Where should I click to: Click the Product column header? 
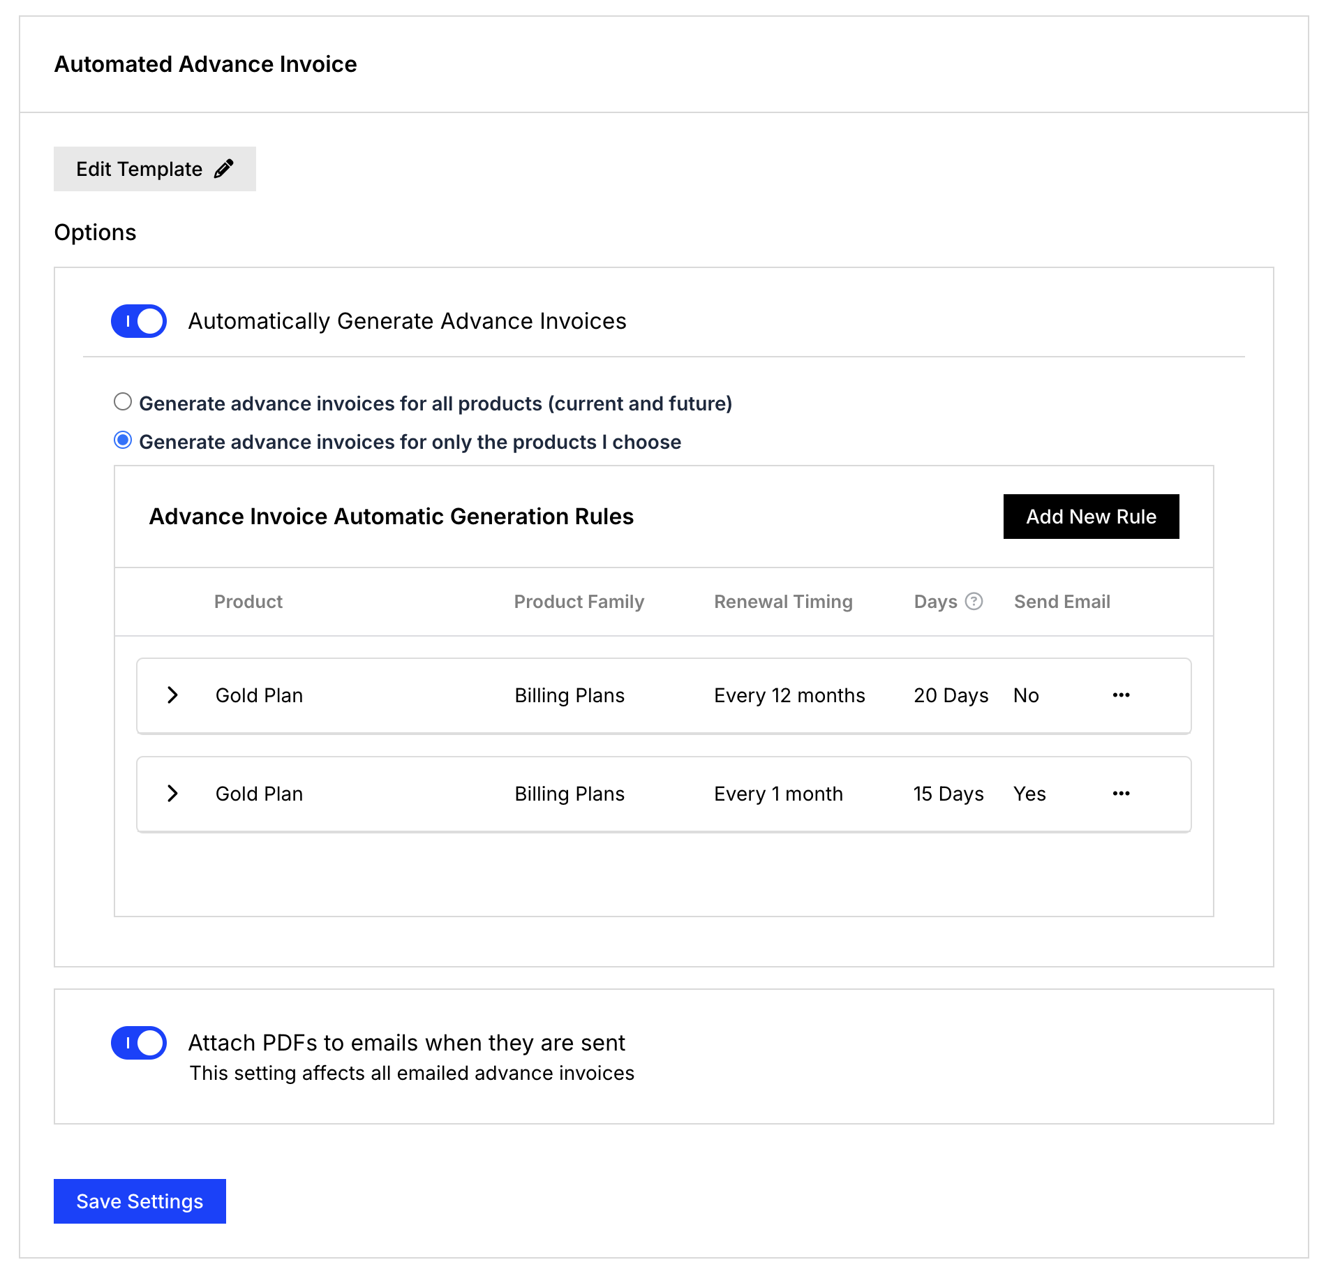(x=248, y=602)
